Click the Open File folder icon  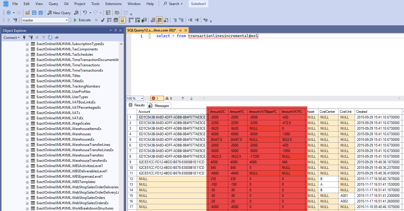click(x=27, y=13)
